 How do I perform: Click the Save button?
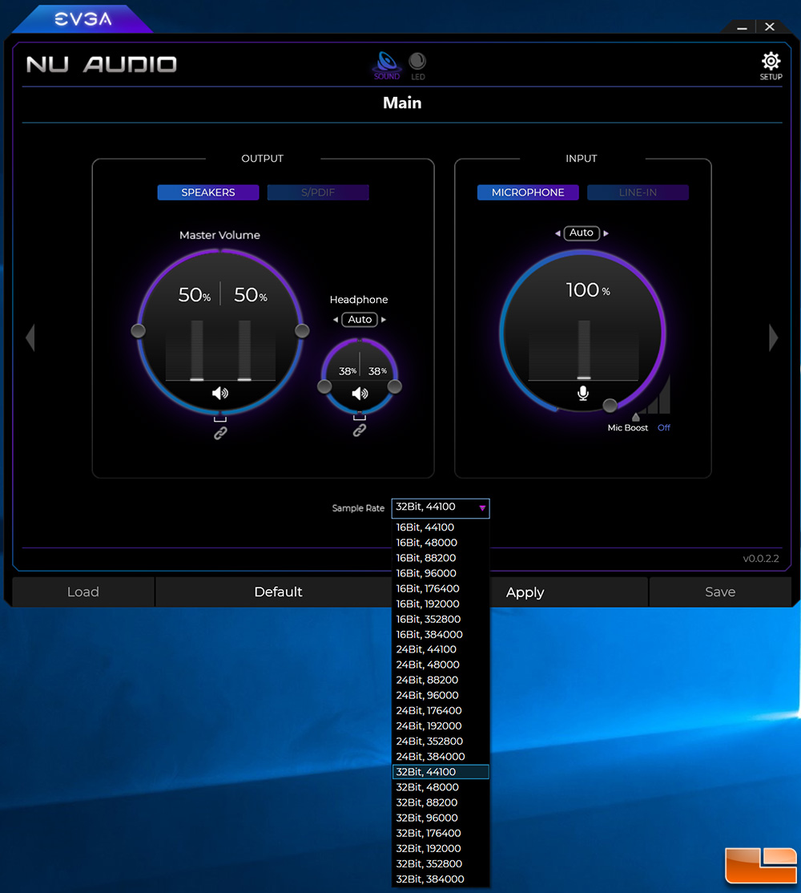720,592
